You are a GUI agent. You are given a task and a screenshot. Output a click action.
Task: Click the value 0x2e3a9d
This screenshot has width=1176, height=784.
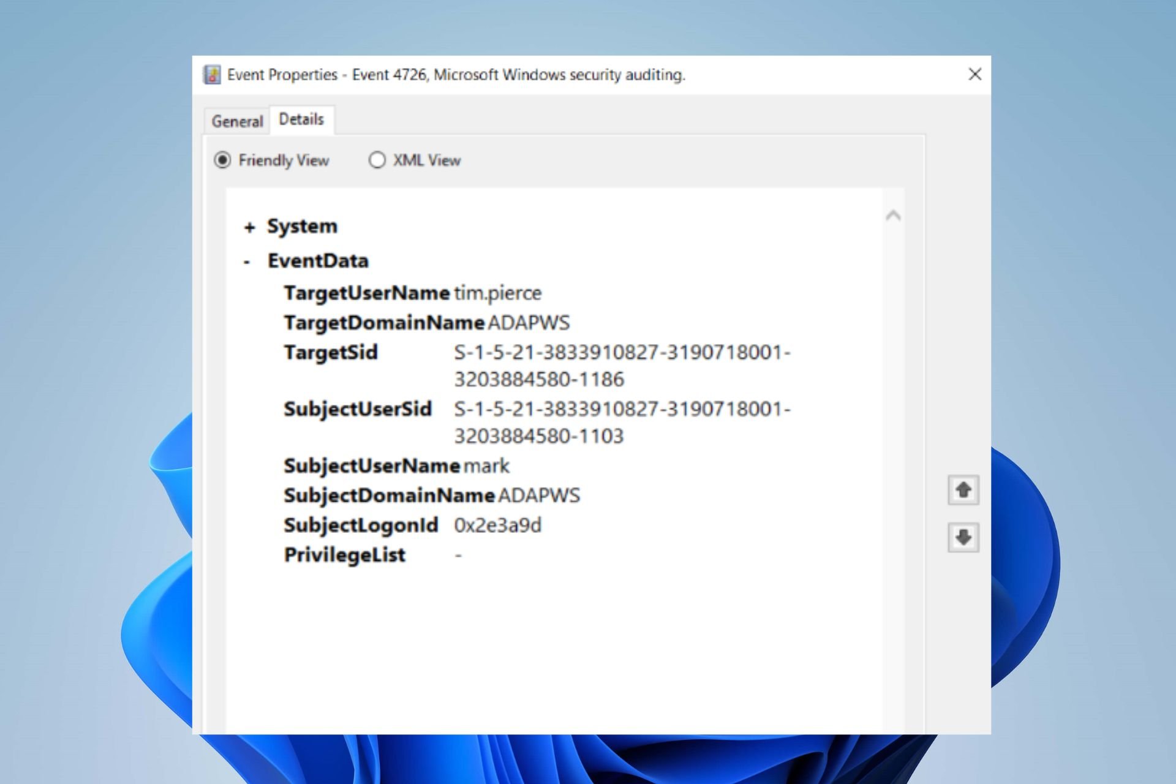(x=497, y=526)
